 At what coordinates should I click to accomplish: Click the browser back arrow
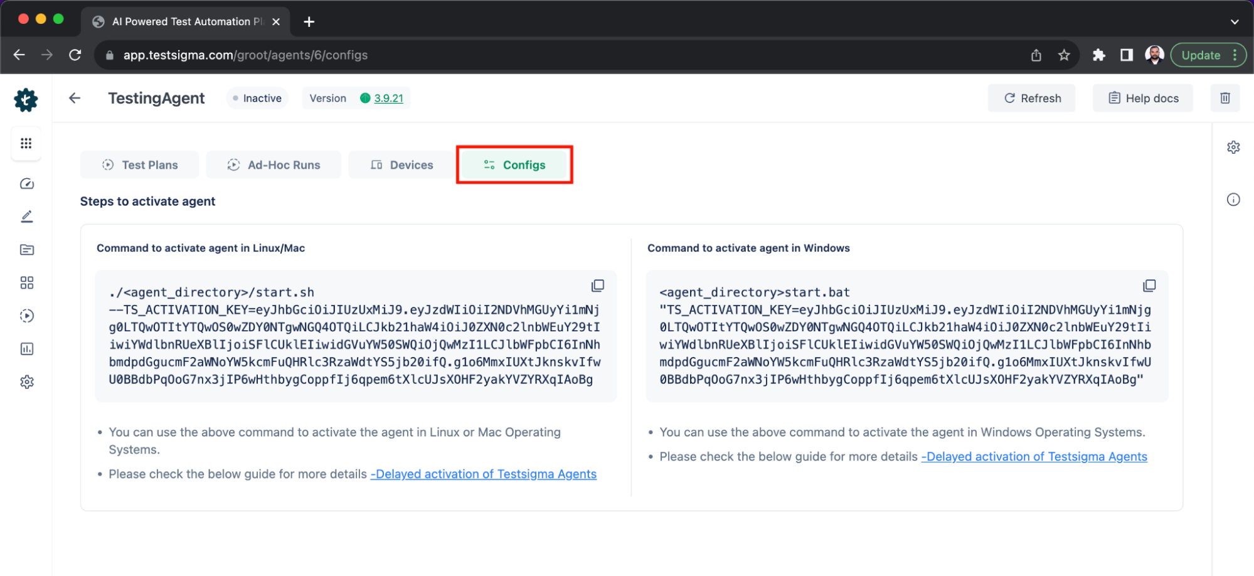pos(19,55)
